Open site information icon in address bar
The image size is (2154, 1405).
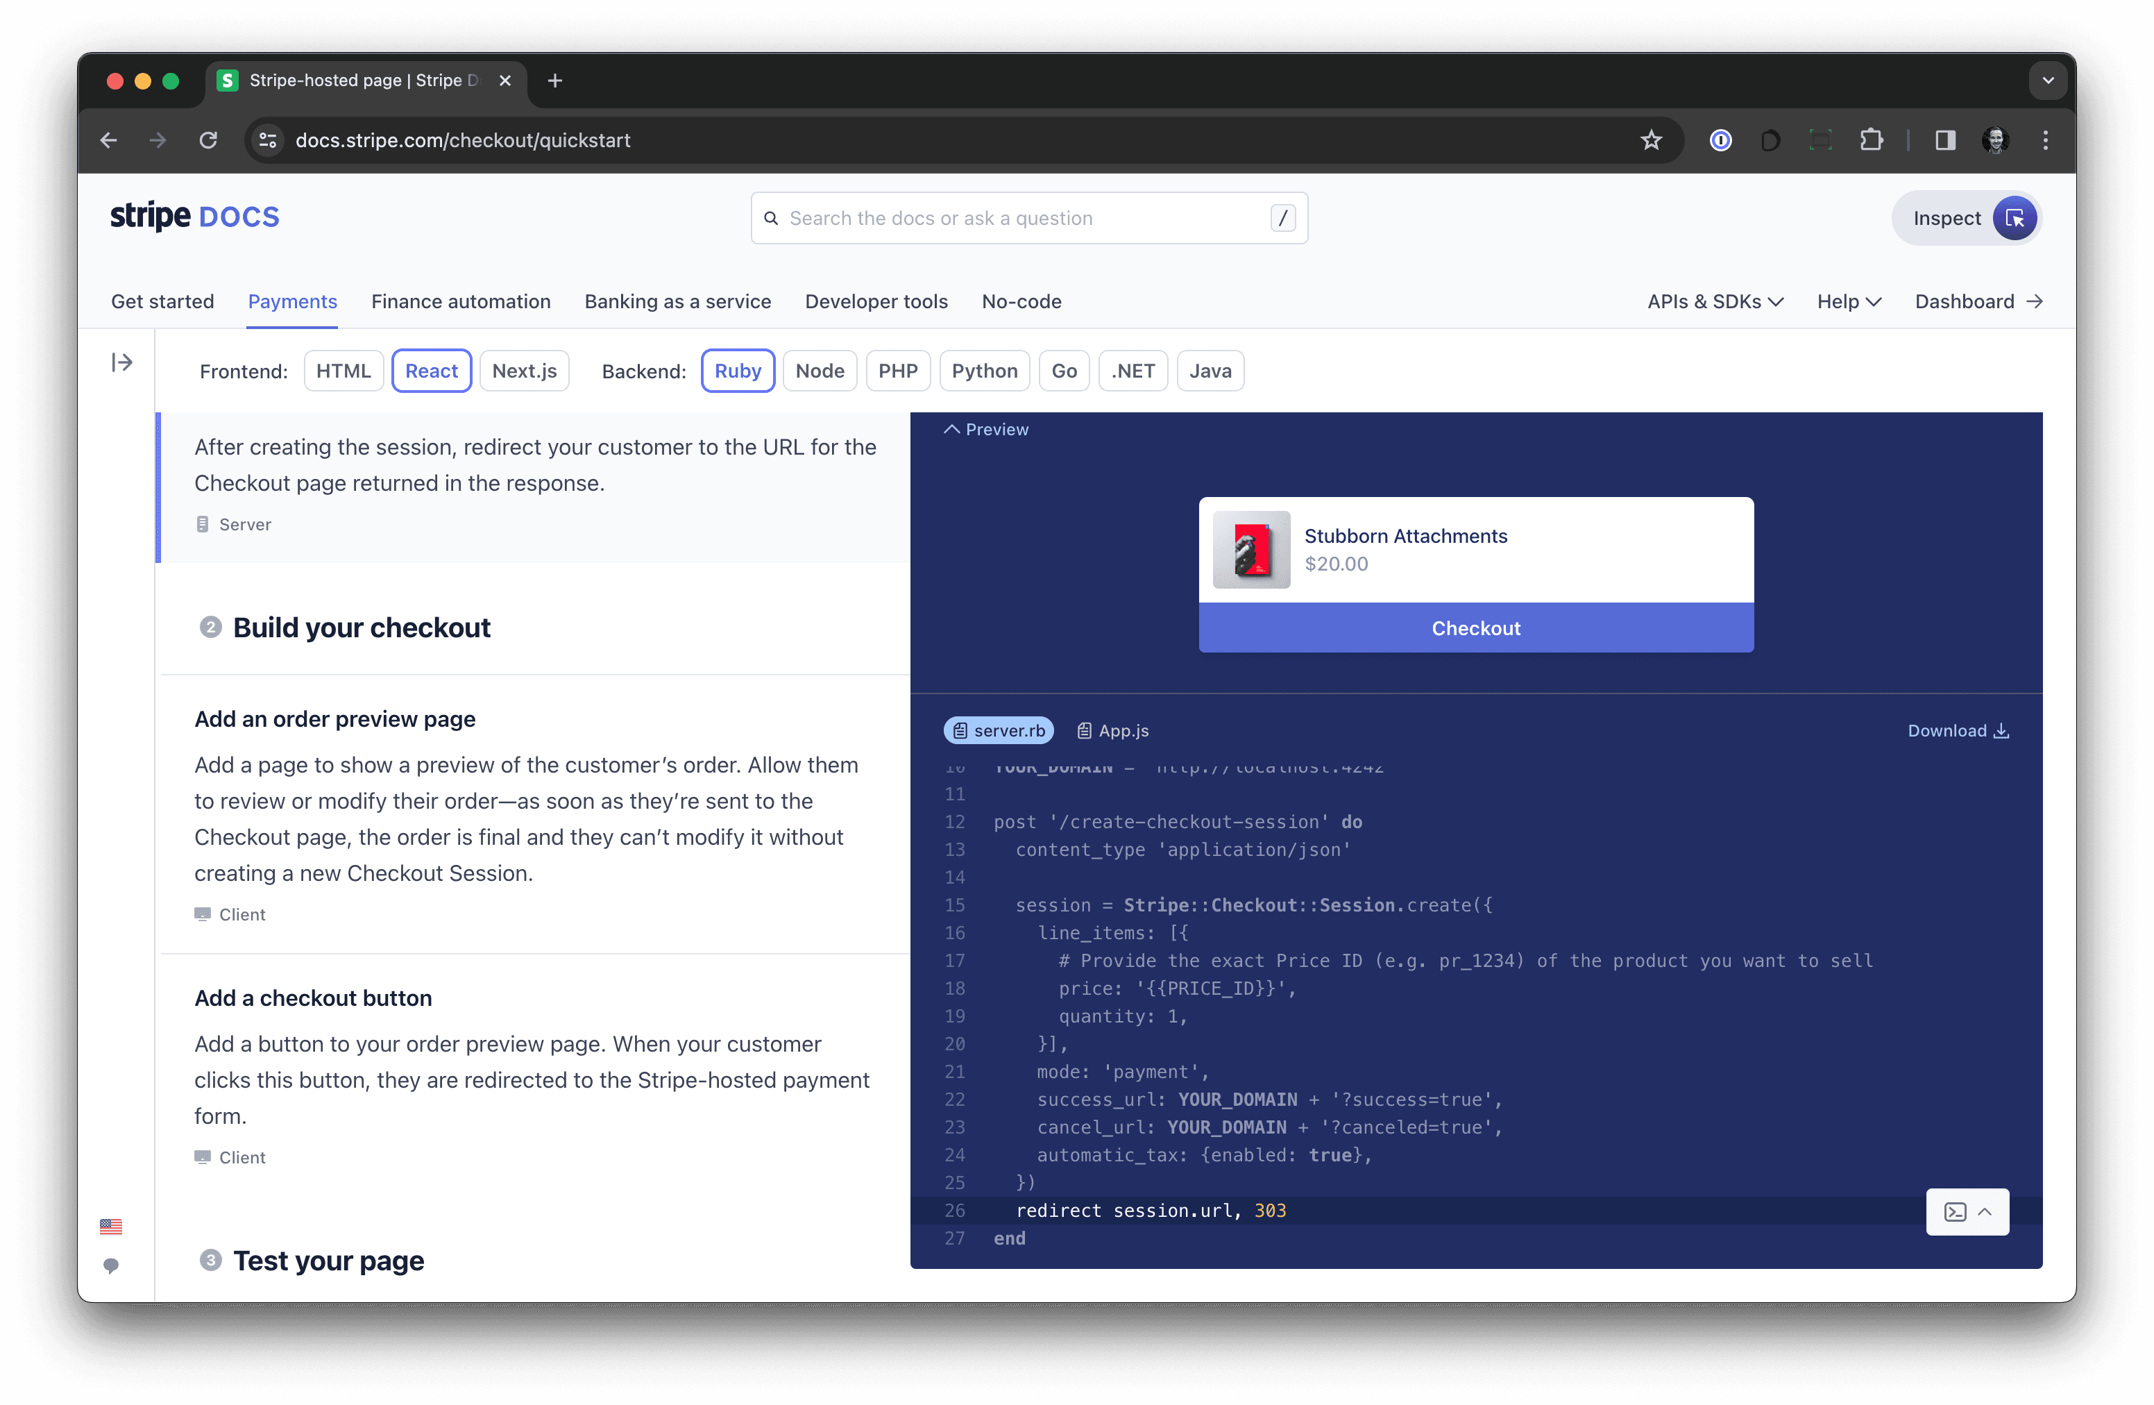point(268,140)
